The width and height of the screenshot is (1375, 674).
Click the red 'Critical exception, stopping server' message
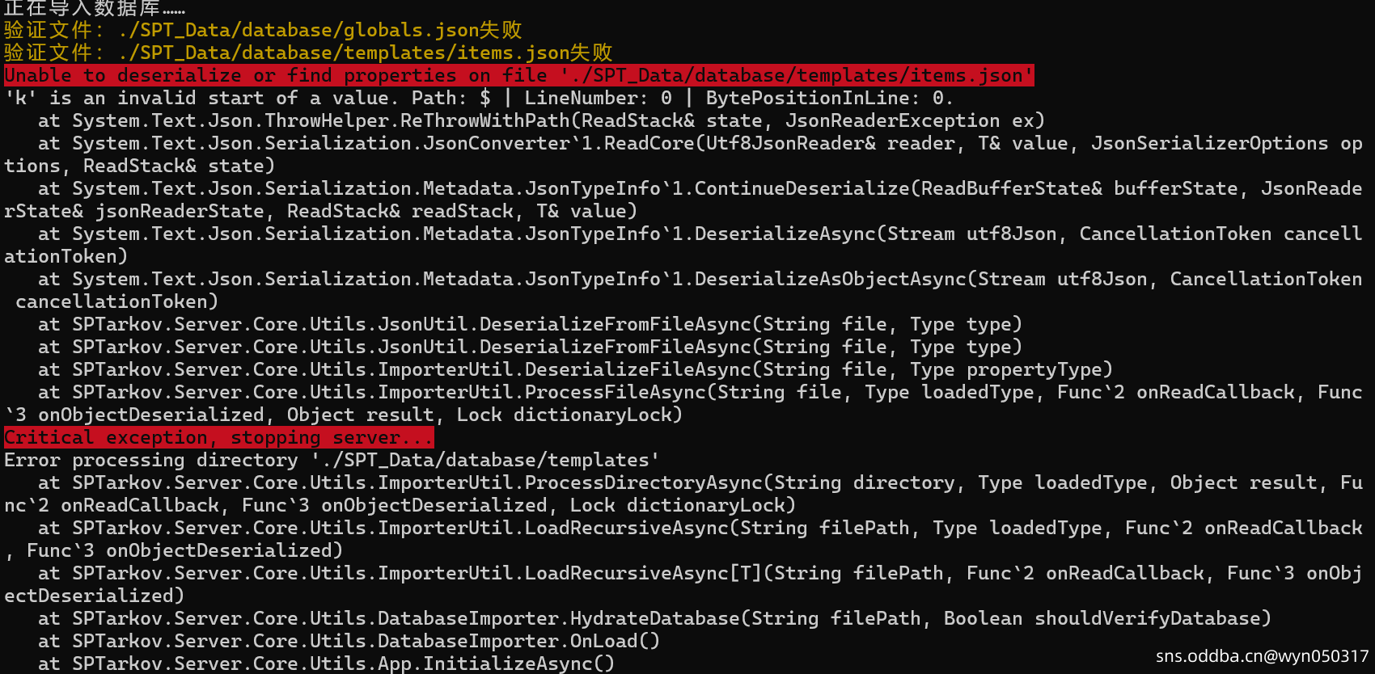[x=218, y=437]
